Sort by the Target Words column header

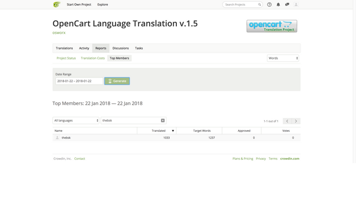(x=199, y=131)
